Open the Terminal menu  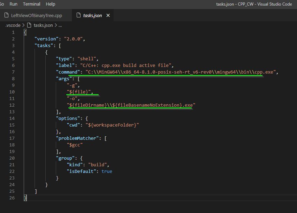[x=32, y=4]
